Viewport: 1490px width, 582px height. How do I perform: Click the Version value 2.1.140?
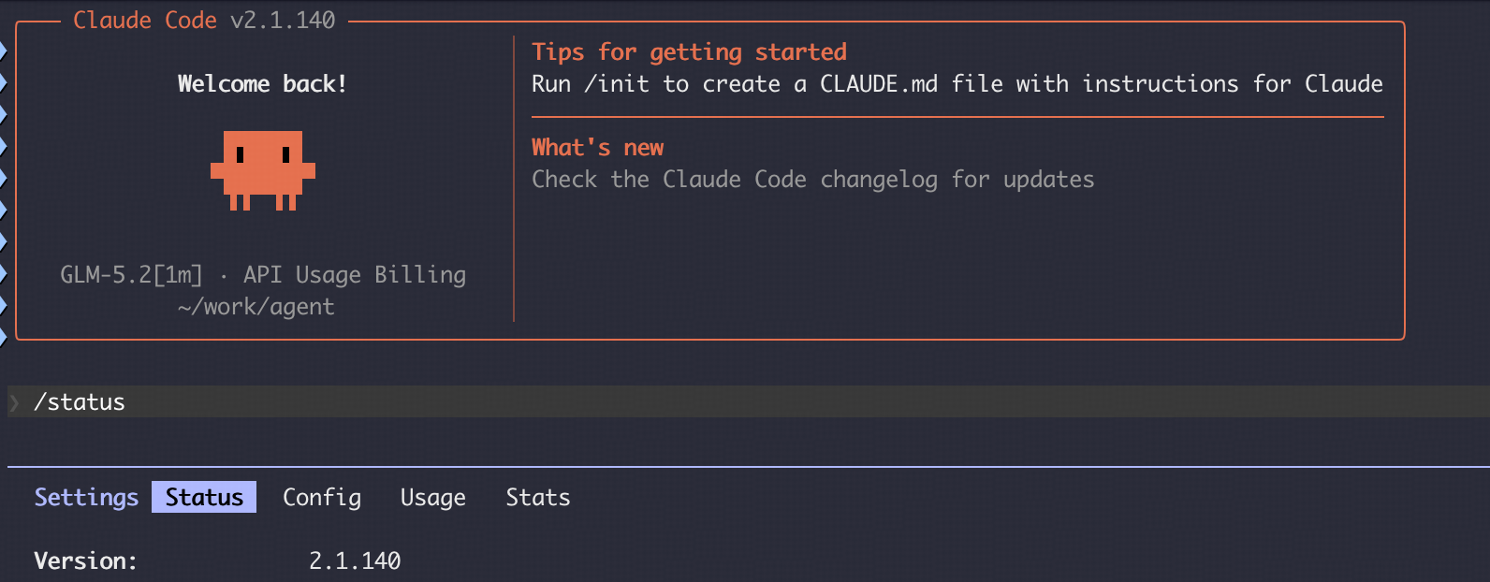pyautogui.click(x=355, y=560)
